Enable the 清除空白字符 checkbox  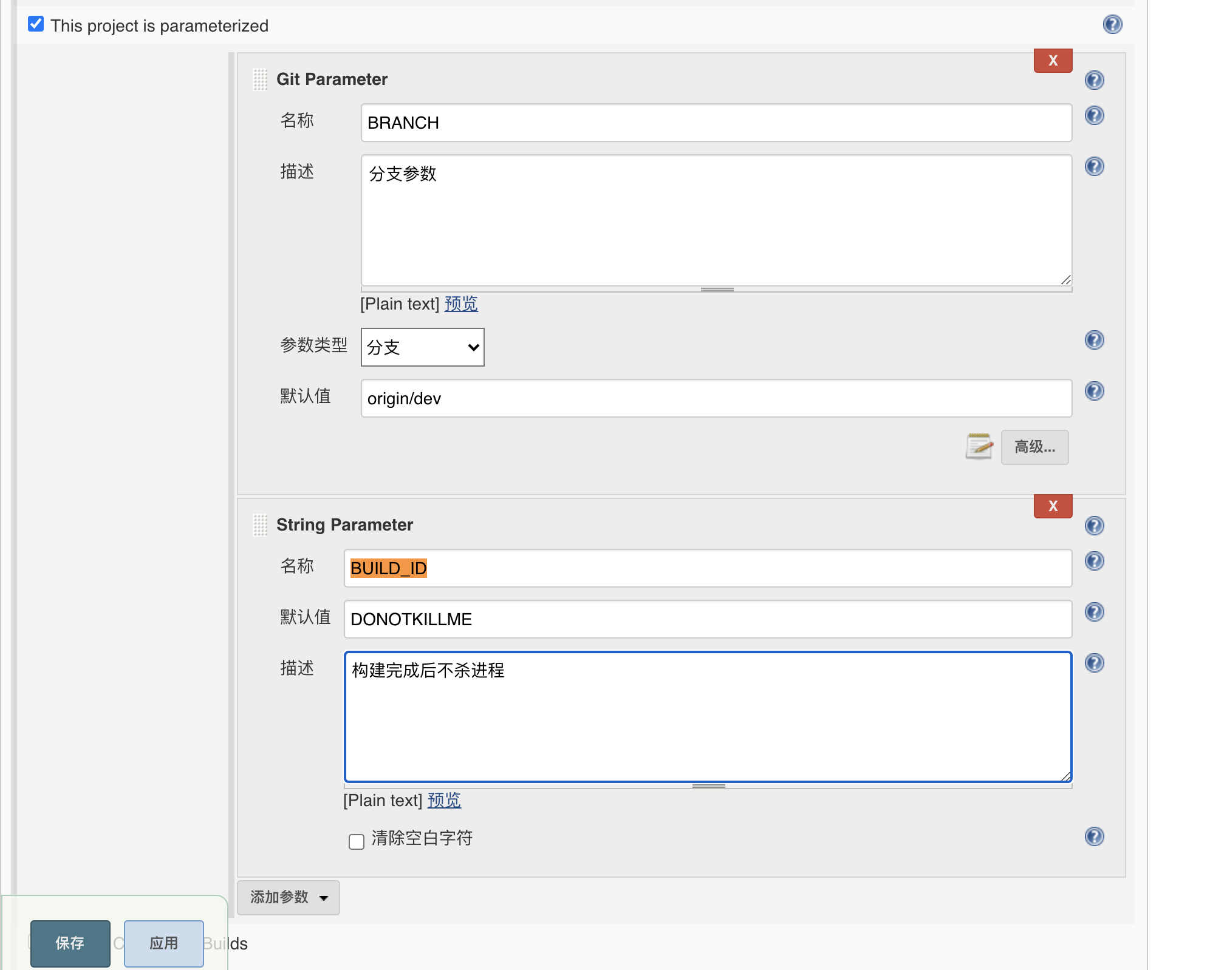[357, 841]
